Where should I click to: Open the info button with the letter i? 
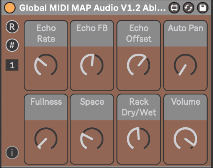coord(12,153)
